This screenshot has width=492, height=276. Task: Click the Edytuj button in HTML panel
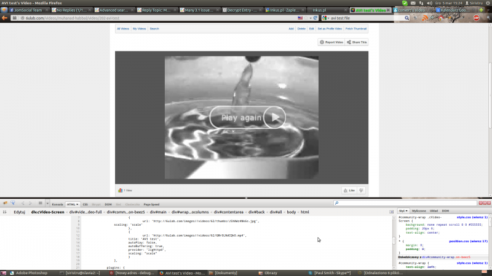(20, 212)
